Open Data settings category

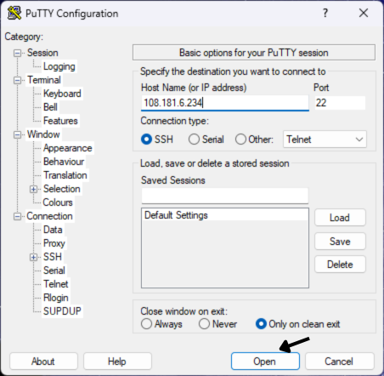[53, 230]
